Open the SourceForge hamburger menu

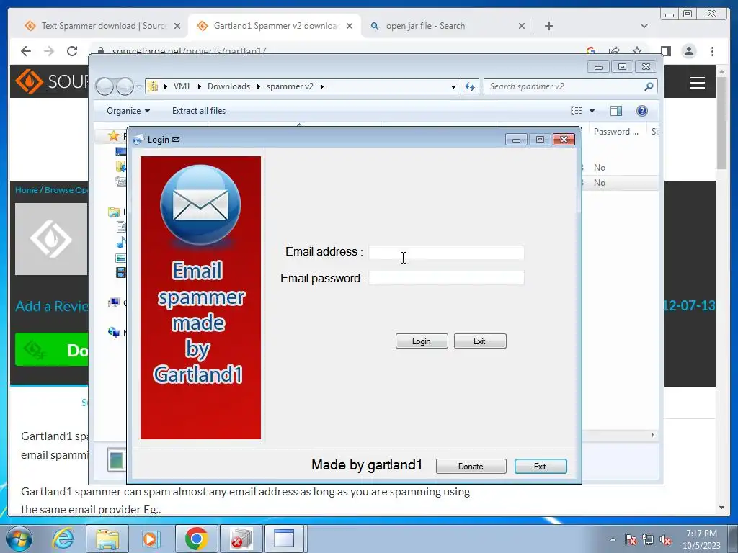point(698,83)
